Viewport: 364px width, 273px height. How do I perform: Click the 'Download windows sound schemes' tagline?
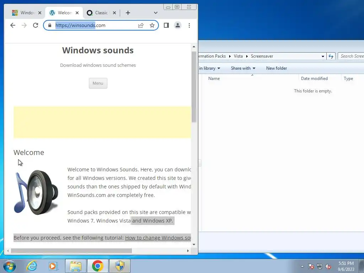pyautogui.click(x=98, y=65)
